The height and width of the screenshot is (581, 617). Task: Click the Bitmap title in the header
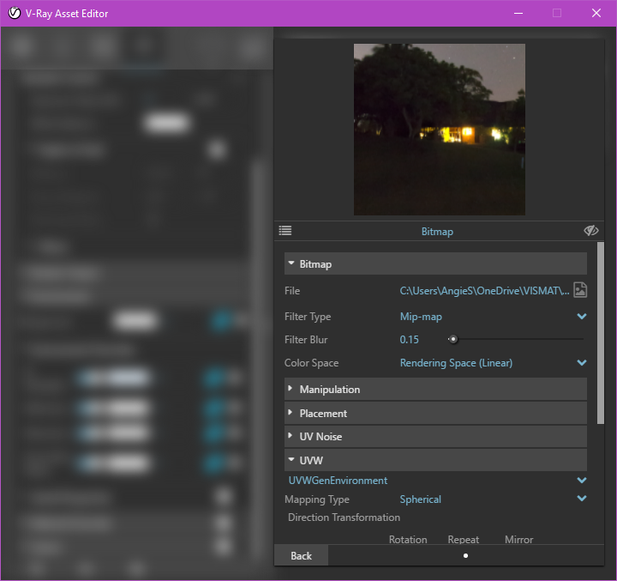click(437, 232)
